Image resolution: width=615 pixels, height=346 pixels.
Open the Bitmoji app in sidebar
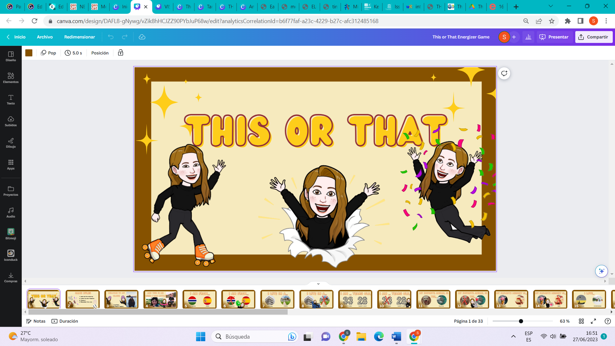[11, 234]
